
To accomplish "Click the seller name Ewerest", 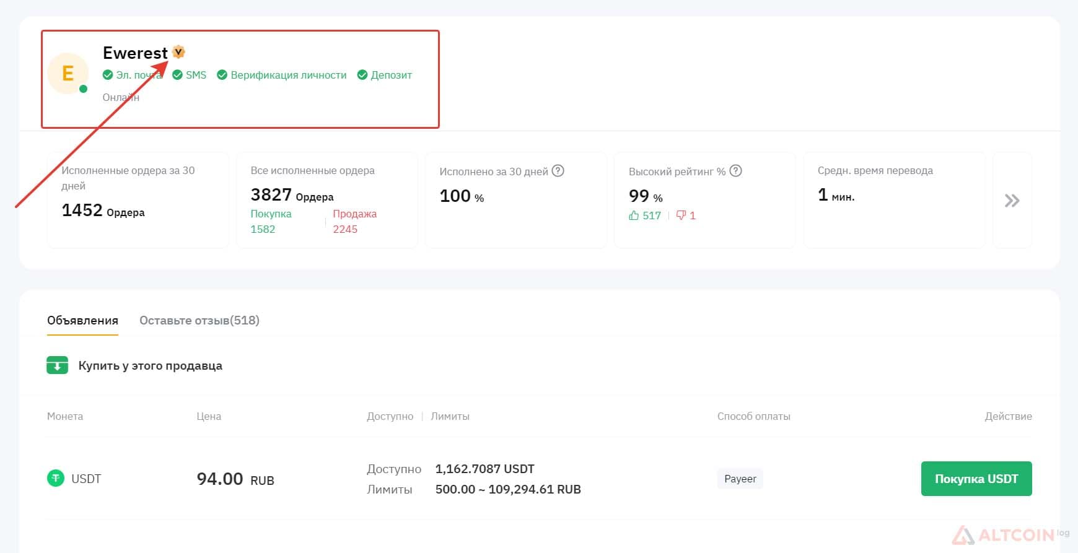I will pos(135,53).
